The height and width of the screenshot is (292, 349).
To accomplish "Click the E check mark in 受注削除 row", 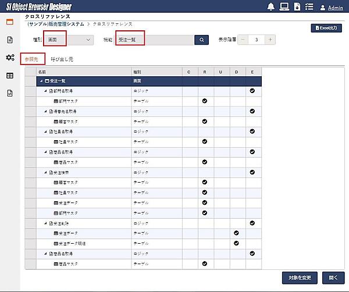I will (252, 223).
